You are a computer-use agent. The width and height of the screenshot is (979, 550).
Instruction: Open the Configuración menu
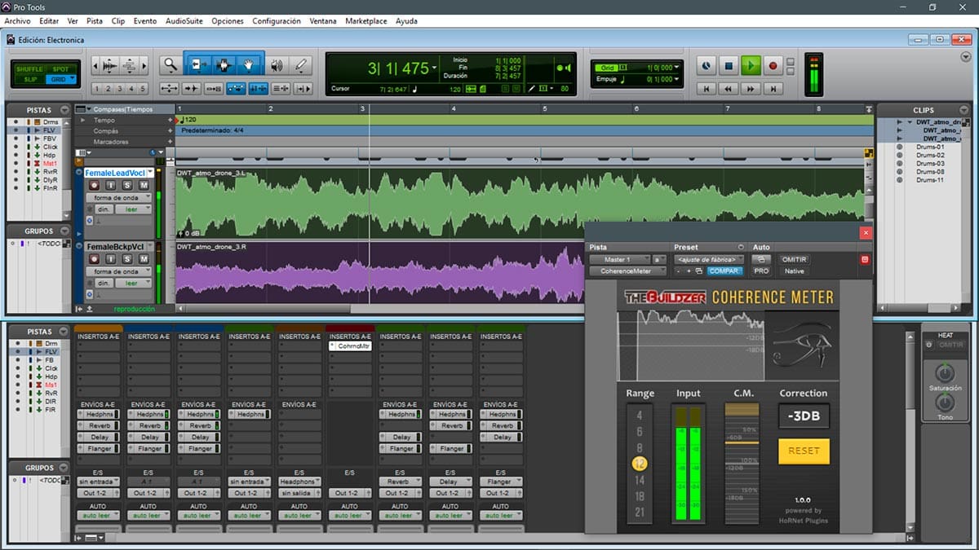277,20
